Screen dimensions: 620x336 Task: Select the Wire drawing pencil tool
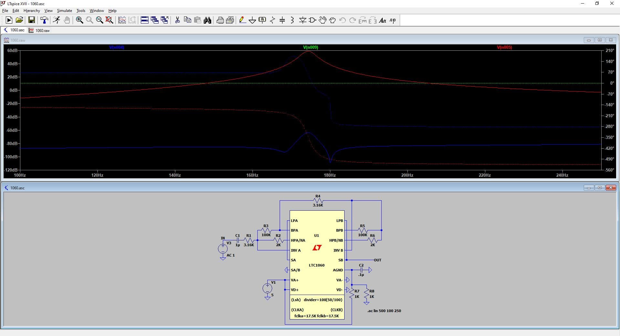pyautogui.click(x=243, y=20)
